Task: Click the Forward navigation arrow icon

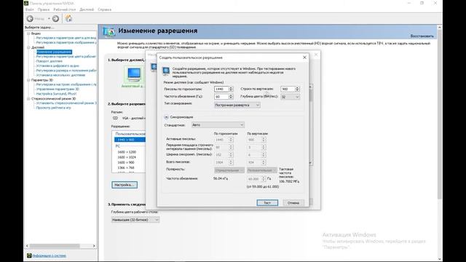Action: click(x=55, y=19)
